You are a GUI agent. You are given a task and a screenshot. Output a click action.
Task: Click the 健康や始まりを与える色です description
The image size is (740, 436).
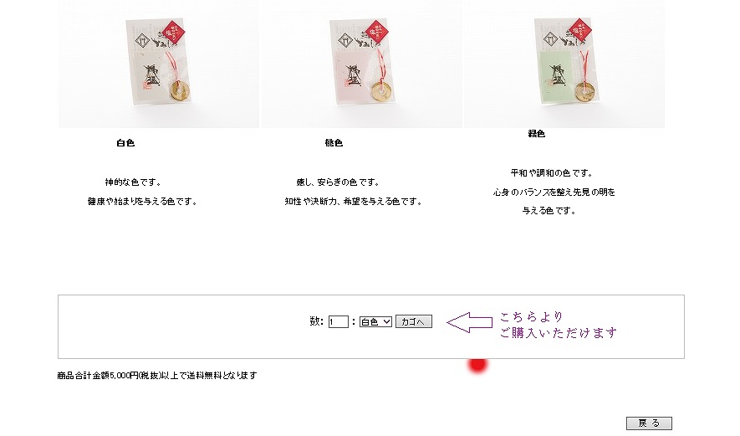tap(142, 202)
